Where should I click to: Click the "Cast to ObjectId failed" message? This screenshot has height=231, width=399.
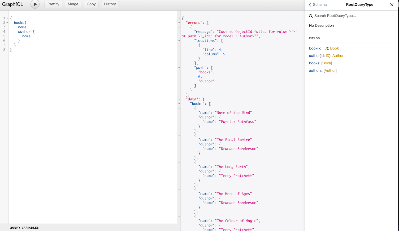[240, 34]
